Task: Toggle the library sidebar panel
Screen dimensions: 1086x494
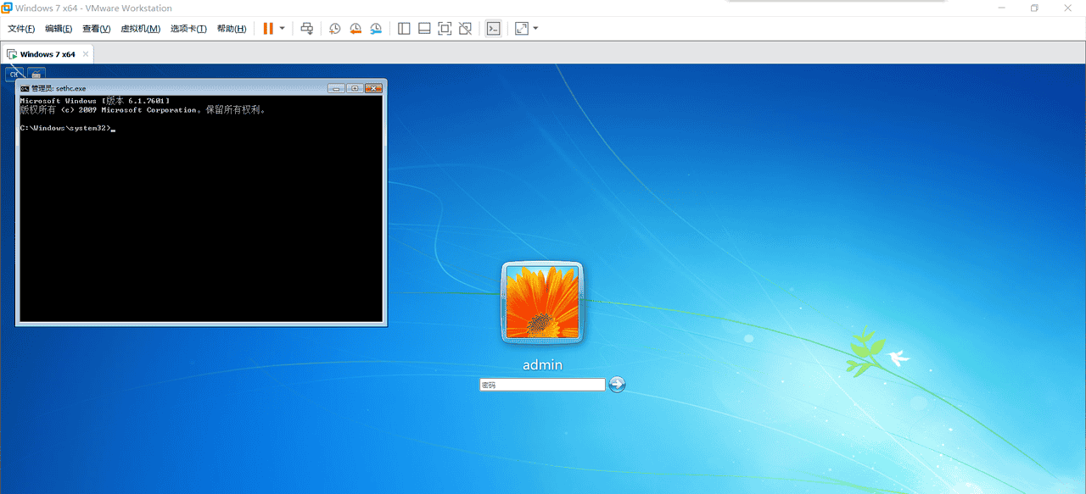Action: point(404,28)
